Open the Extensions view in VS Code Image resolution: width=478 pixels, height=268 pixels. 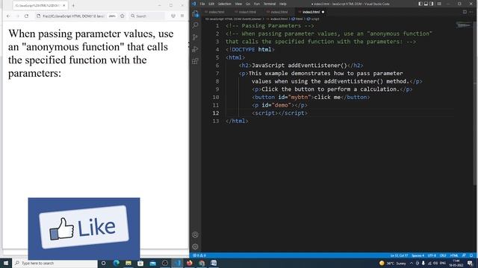click(196, 61)
